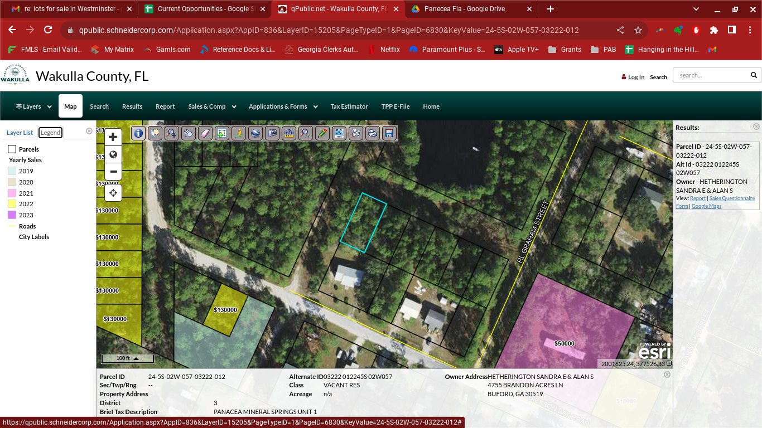Open the Google Earth globe tool

click(x=255, y=133)
